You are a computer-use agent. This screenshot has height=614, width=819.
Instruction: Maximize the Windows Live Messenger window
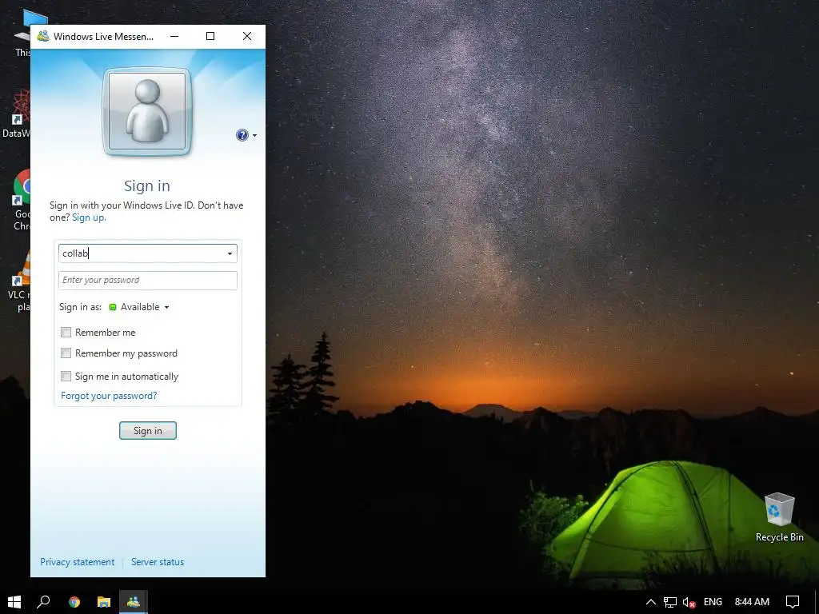point(210,36)
